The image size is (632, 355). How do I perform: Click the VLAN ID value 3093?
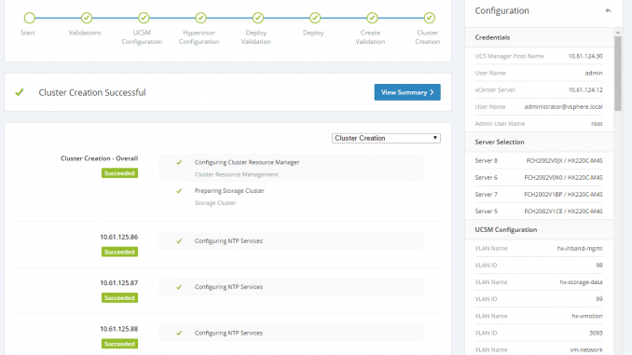click(596, 333)
